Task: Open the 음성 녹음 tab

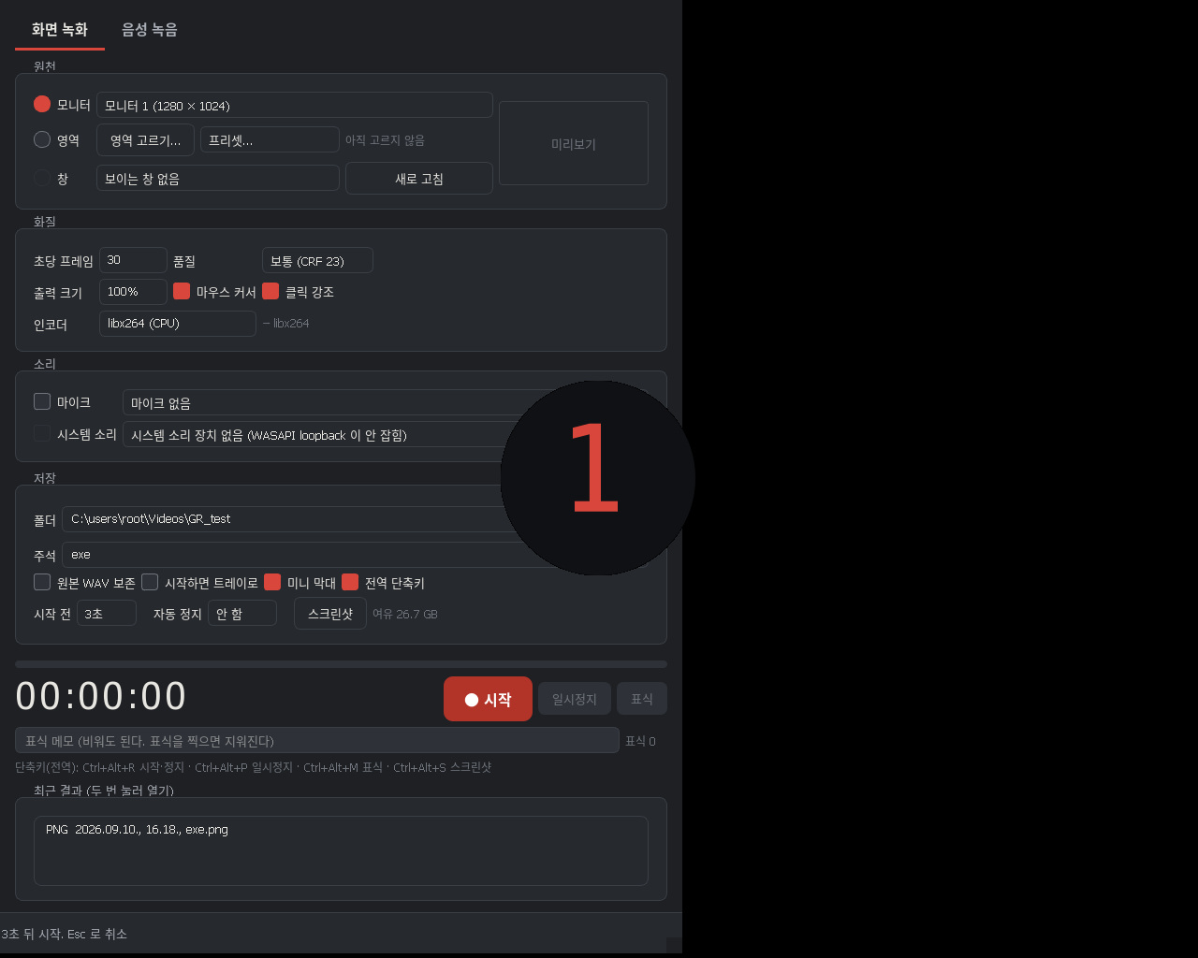Action: 150,29
